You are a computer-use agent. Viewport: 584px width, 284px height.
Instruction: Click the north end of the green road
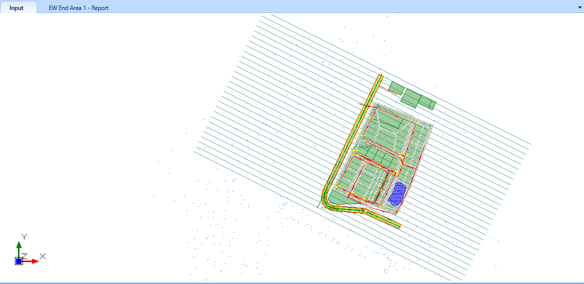(380, 76)
